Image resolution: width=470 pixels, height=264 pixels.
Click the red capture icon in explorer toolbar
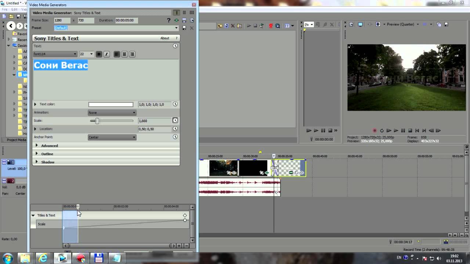271,26
